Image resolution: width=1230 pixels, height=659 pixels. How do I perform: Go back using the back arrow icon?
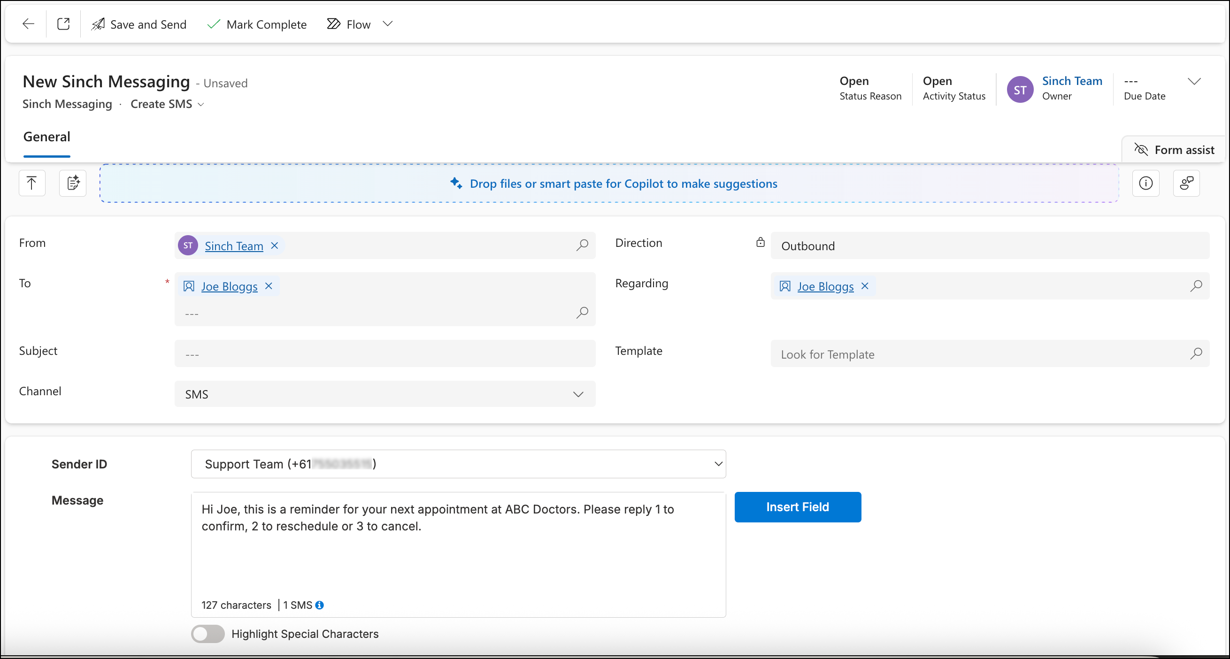[x=28, y=24]
